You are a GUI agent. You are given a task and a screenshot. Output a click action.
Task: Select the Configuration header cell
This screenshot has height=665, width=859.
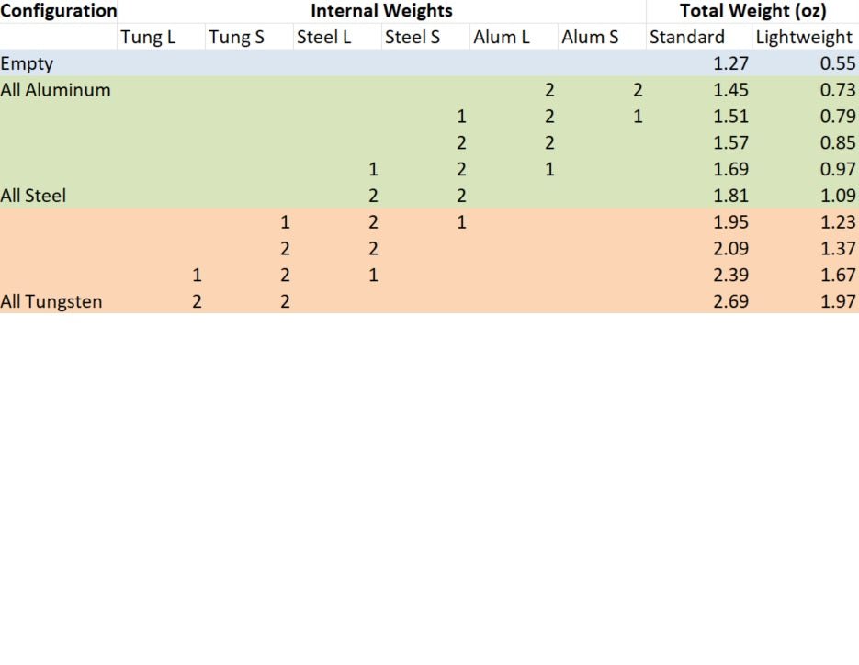(59, 11)
